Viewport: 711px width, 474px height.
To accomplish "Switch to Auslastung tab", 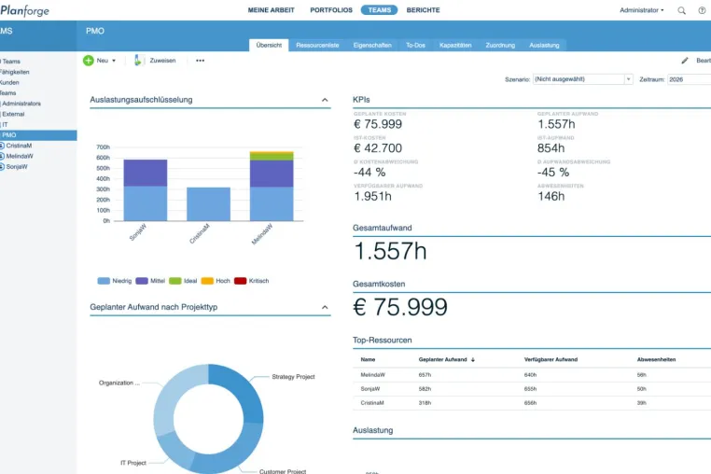I will (x=544, y=45).
